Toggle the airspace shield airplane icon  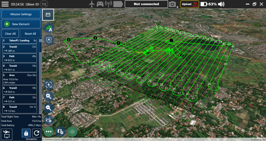49,40
